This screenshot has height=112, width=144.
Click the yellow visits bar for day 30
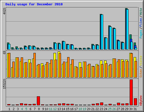pos(130,65)
